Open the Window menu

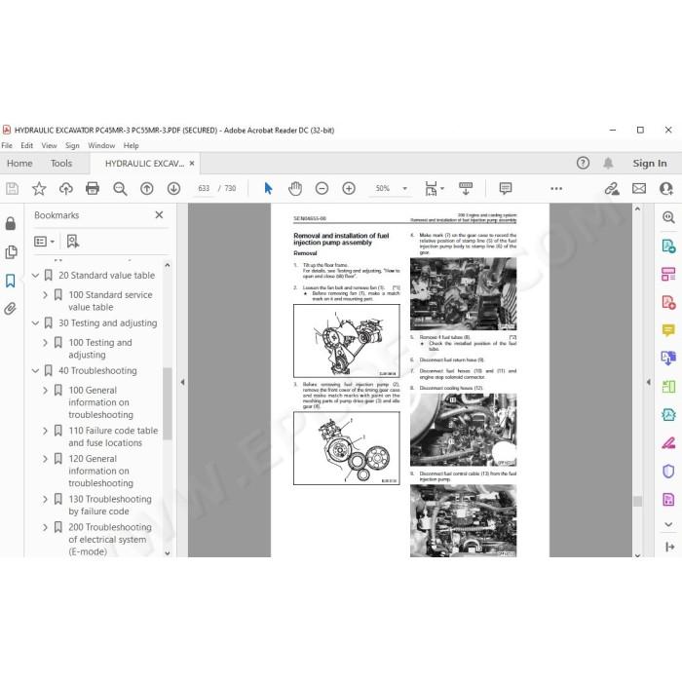point(101,145)
